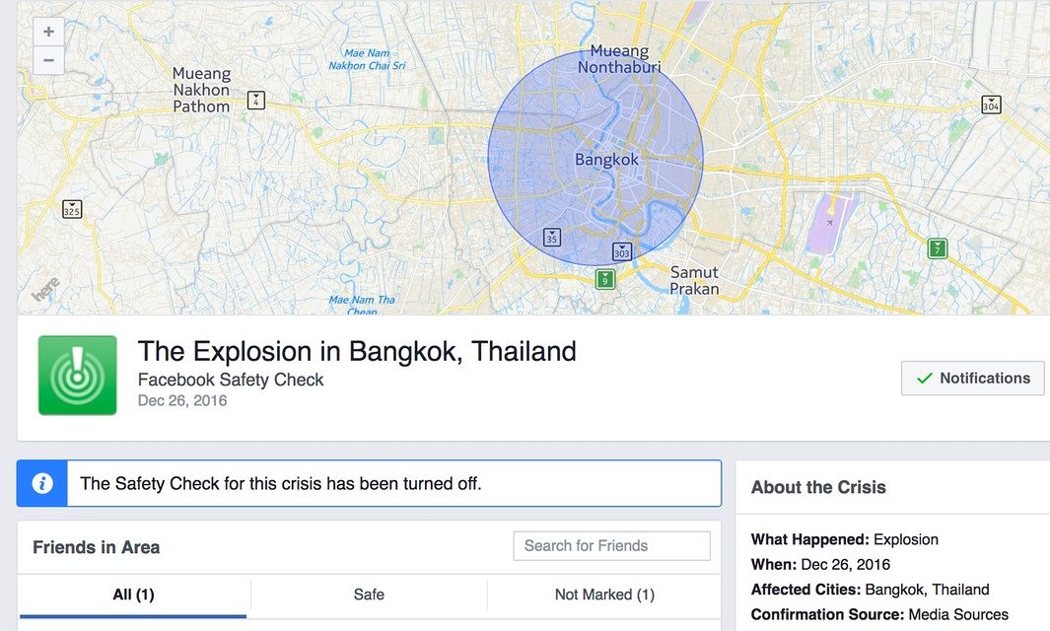Image resolution: width=1050 pixels, height=631 pixels.
Task: Click the blue info icon beside the notice
Action: pos(40,483)
